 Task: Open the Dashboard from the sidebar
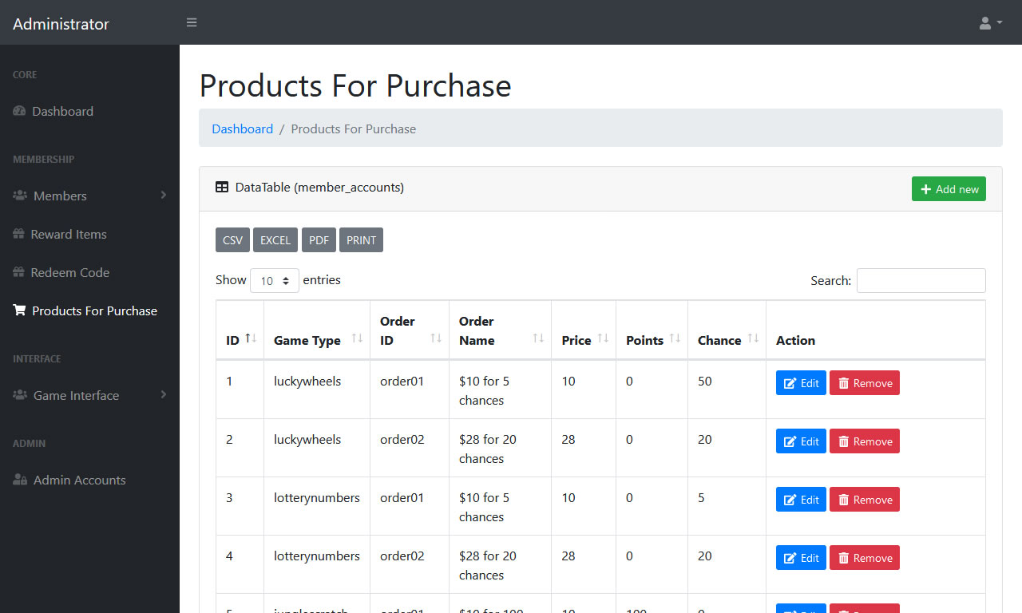(x=63, y=111)
